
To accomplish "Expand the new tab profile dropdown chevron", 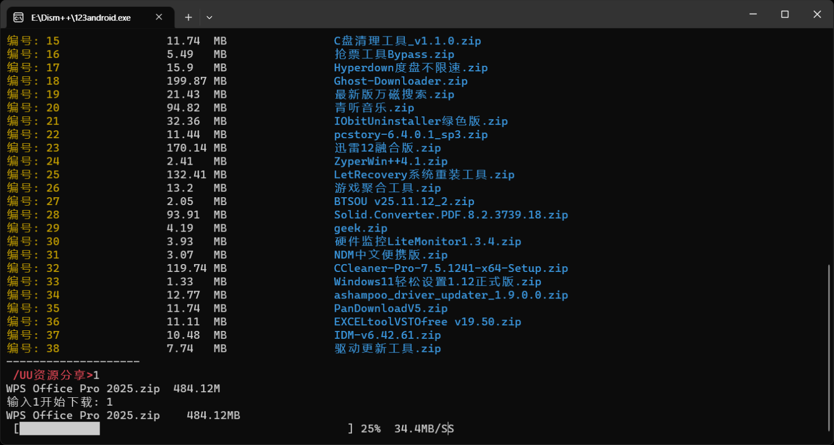I will click(209, 17).
